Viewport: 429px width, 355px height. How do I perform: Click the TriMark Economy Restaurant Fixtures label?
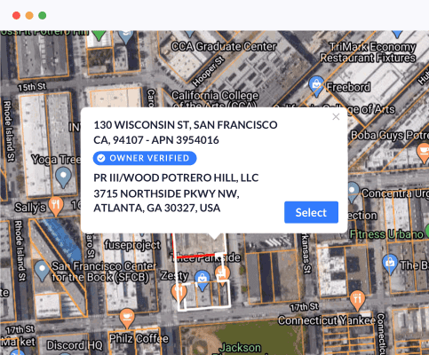coord(368,52)
